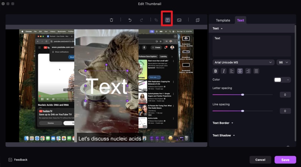The height and width of the screenshot is (167, 301).
Task: Click the Dismiss button on YouTube TV ad
Action: pyautogui.click(x=51, y=123)
